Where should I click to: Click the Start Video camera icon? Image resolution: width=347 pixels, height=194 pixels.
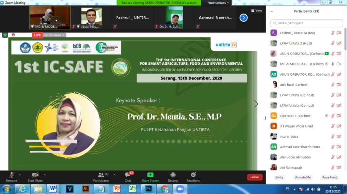35,175
